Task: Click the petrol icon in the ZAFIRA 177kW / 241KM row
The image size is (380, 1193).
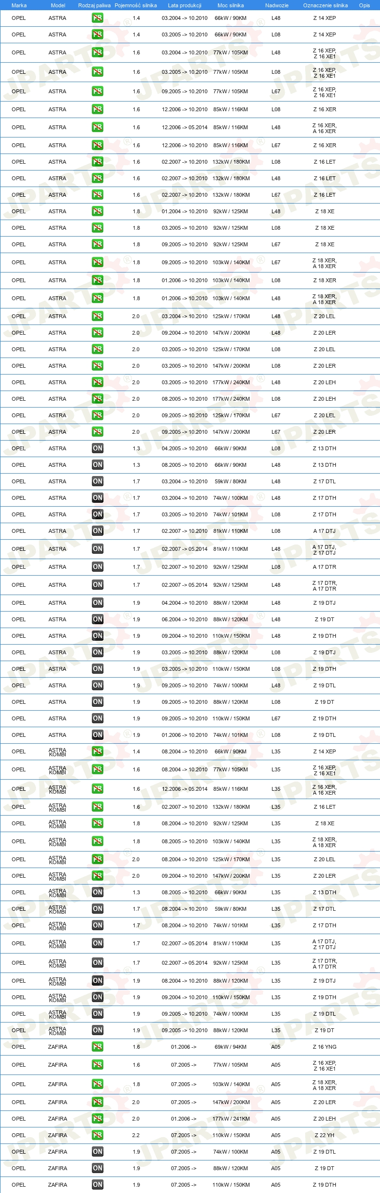Action: (97, 1119)
